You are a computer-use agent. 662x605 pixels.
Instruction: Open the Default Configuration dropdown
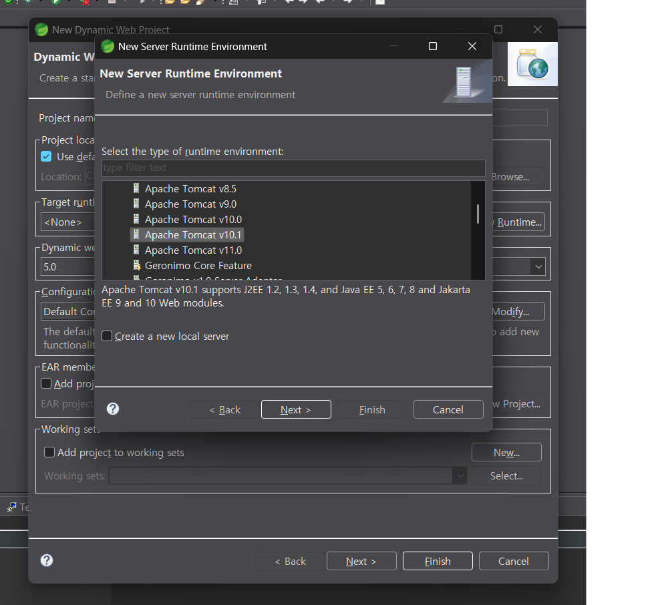(67, 312)
